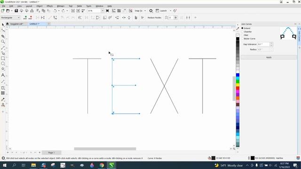The width and height of the screenshot is (301, 169).
Task: Click the Import icon
Action: pos(73,11)
